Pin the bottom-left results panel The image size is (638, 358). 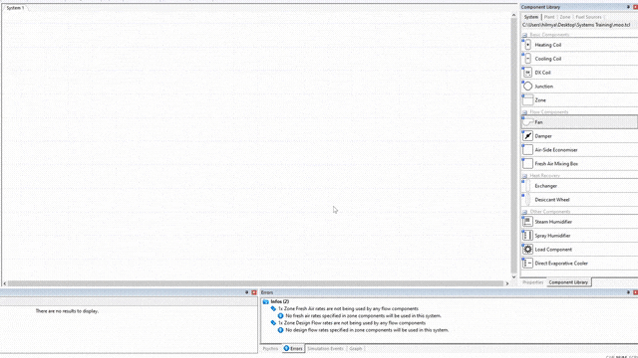246,292
